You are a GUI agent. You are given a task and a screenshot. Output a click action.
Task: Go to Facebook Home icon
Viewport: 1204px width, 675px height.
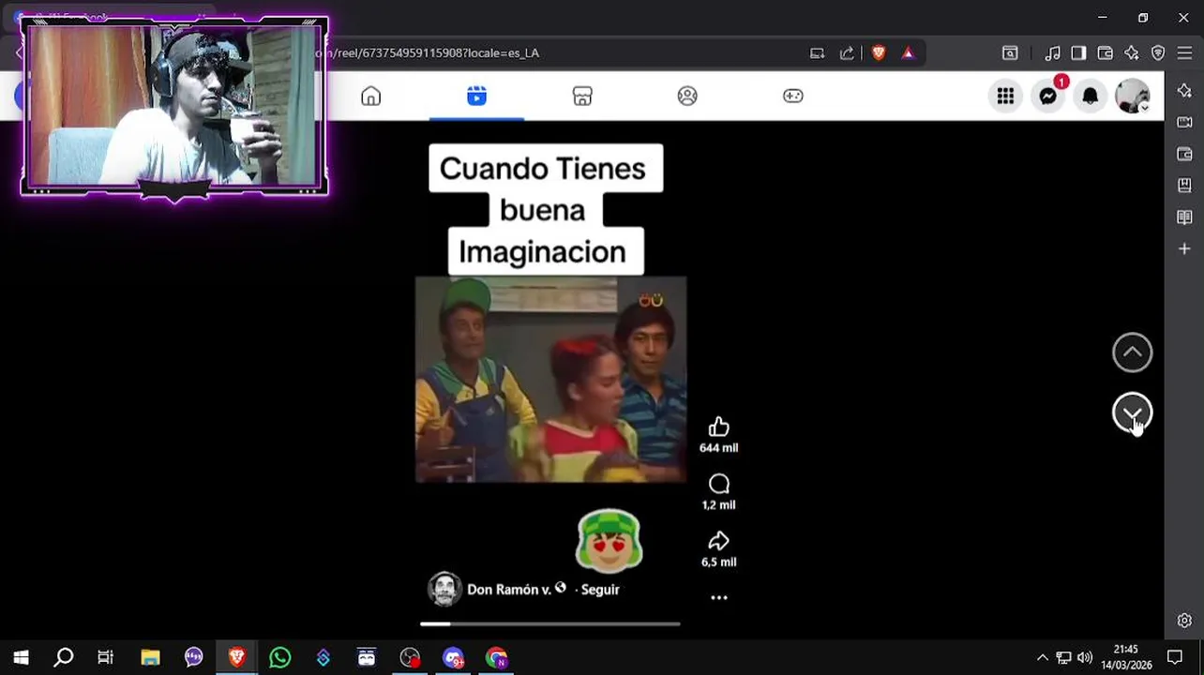click(x=371, y=96)
